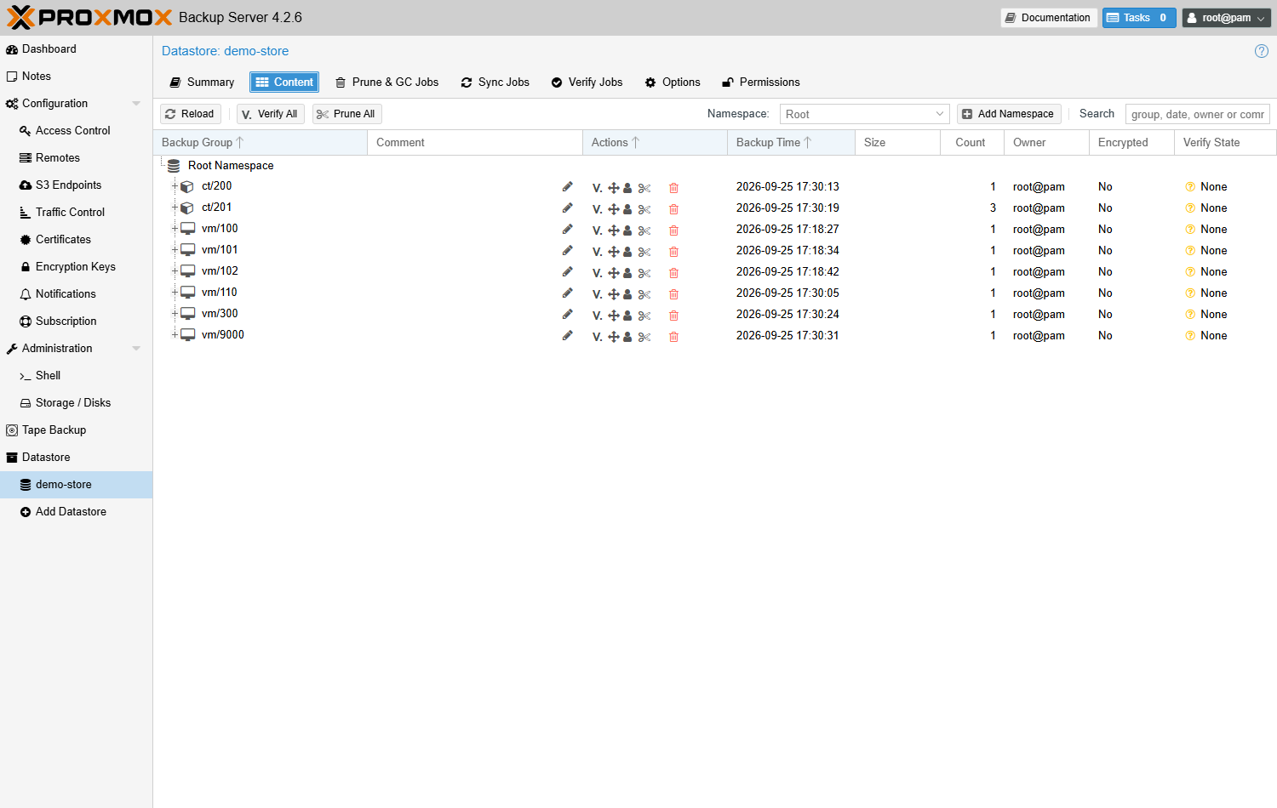Viewport: 1277px width, 808px height.
Task: Collapse the Configuration section
Action: [136, 104]
